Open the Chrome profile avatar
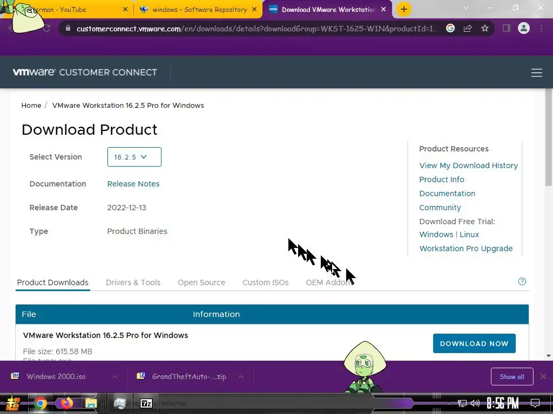Image resolution: width=553 pixels, height=414 pixels. click(524, 28)
